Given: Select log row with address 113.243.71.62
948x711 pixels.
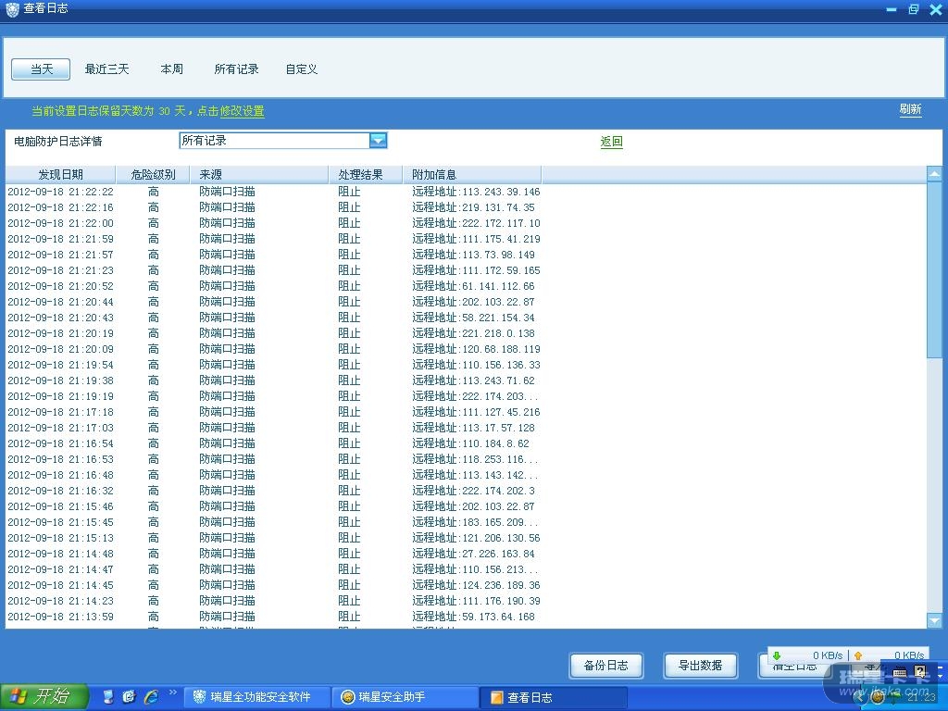Looking at the screenshot, I should click(466, 380).
